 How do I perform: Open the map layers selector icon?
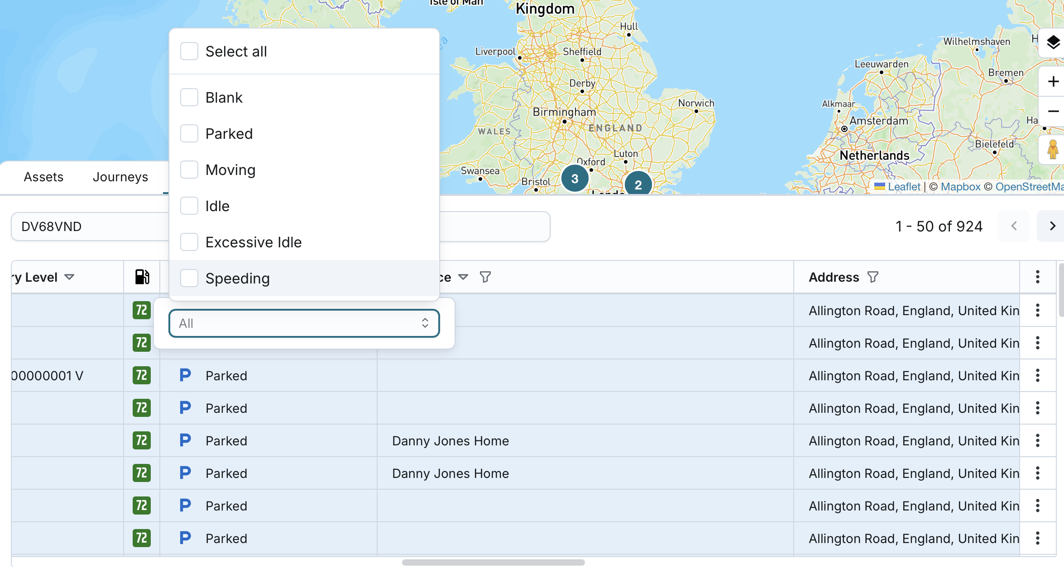(x=1053, y=43)
